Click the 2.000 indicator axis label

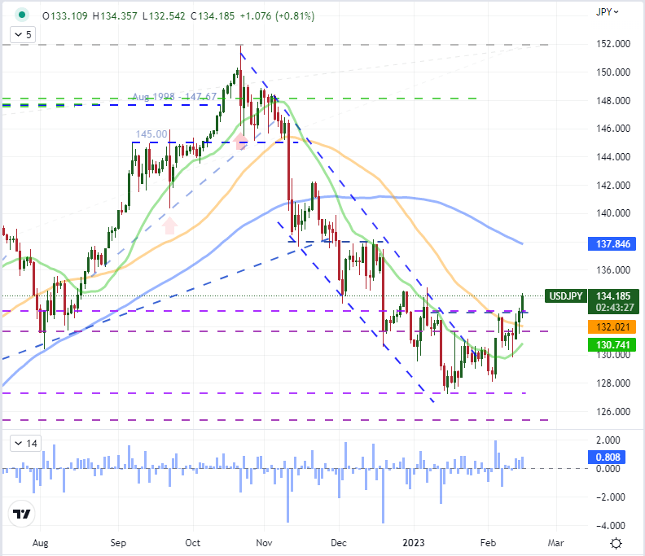[x=608, y=440]
